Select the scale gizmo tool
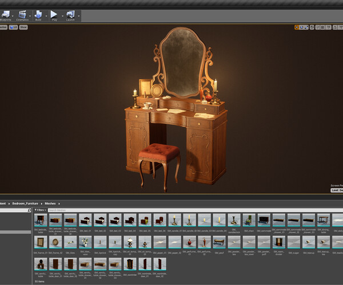The width and height of the screenshot is (343, 285). pyautogui.click(x=306, y=27)
